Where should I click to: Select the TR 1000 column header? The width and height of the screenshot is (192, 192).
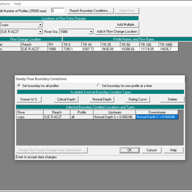(168, 45)
